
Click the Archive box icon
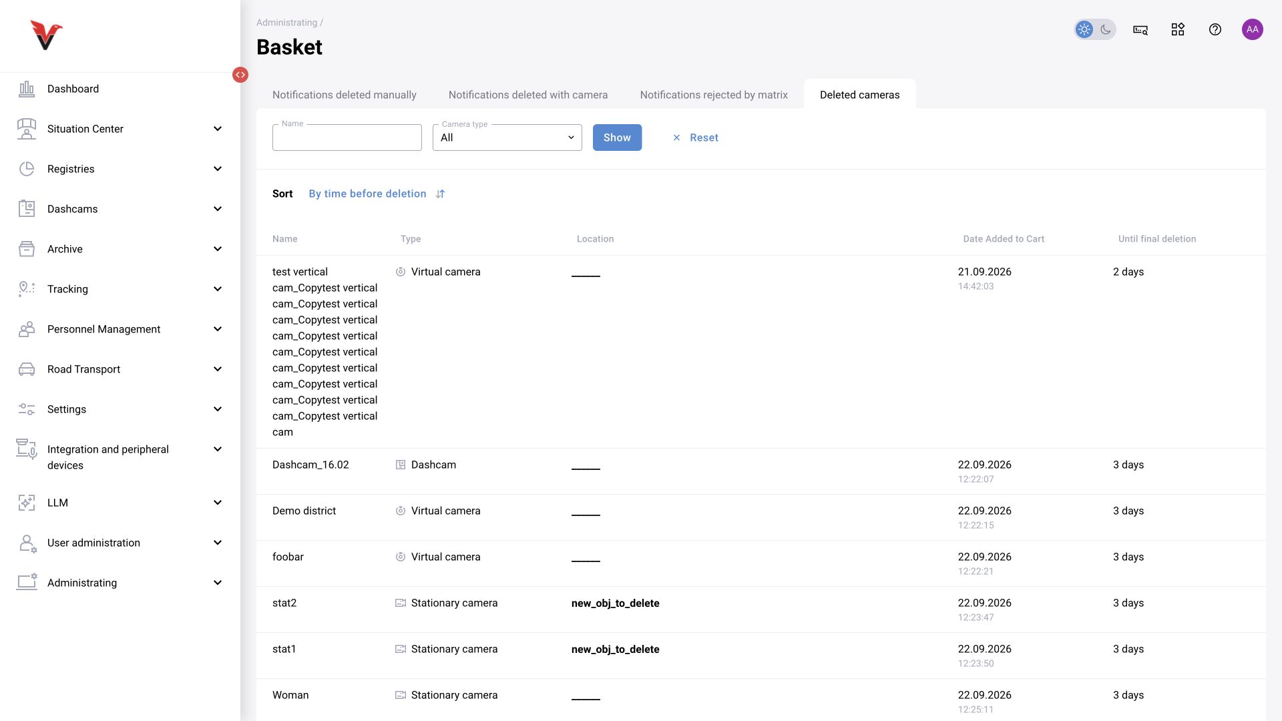click(27, 249)
